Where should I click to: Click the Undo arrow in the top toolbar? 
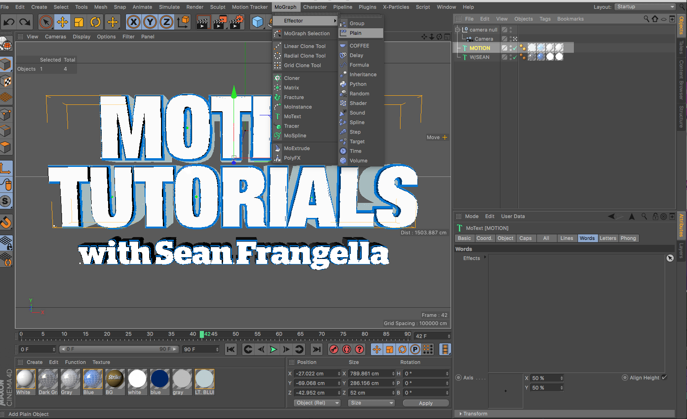(9, 21)
